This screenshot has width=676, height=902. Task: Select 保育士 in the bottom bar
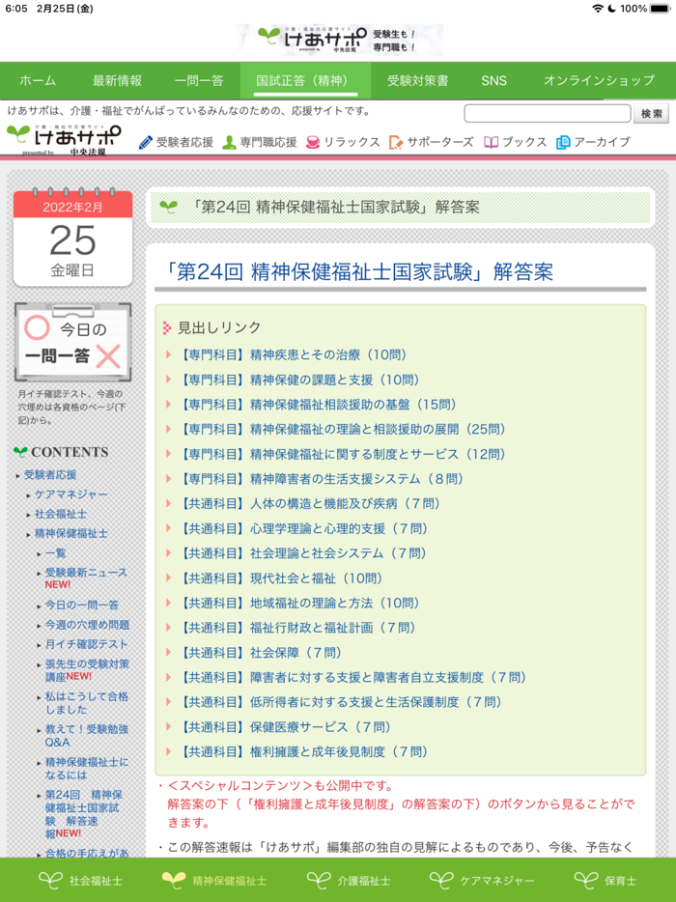606,880
